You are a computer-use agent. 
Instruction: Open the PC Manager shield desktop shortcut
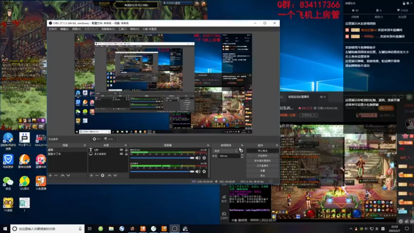8,162
